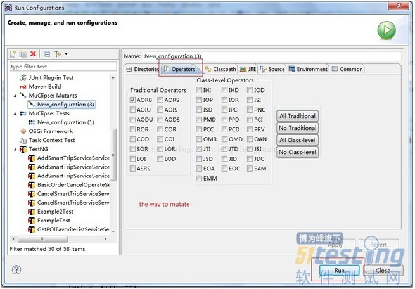
Task: Click the No Traditional button
Action: (298, 128)
